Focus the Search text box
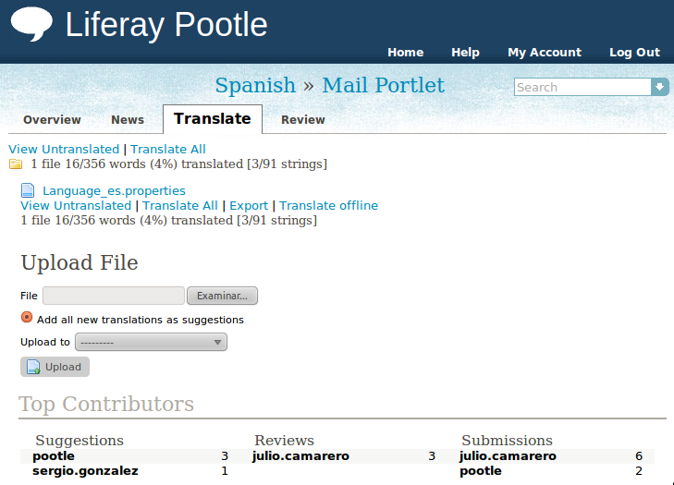The image size is (674, 485). [582, 87]
